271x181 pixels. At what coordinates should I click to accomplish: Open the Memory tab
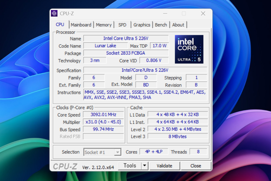[x=104, y=25]
